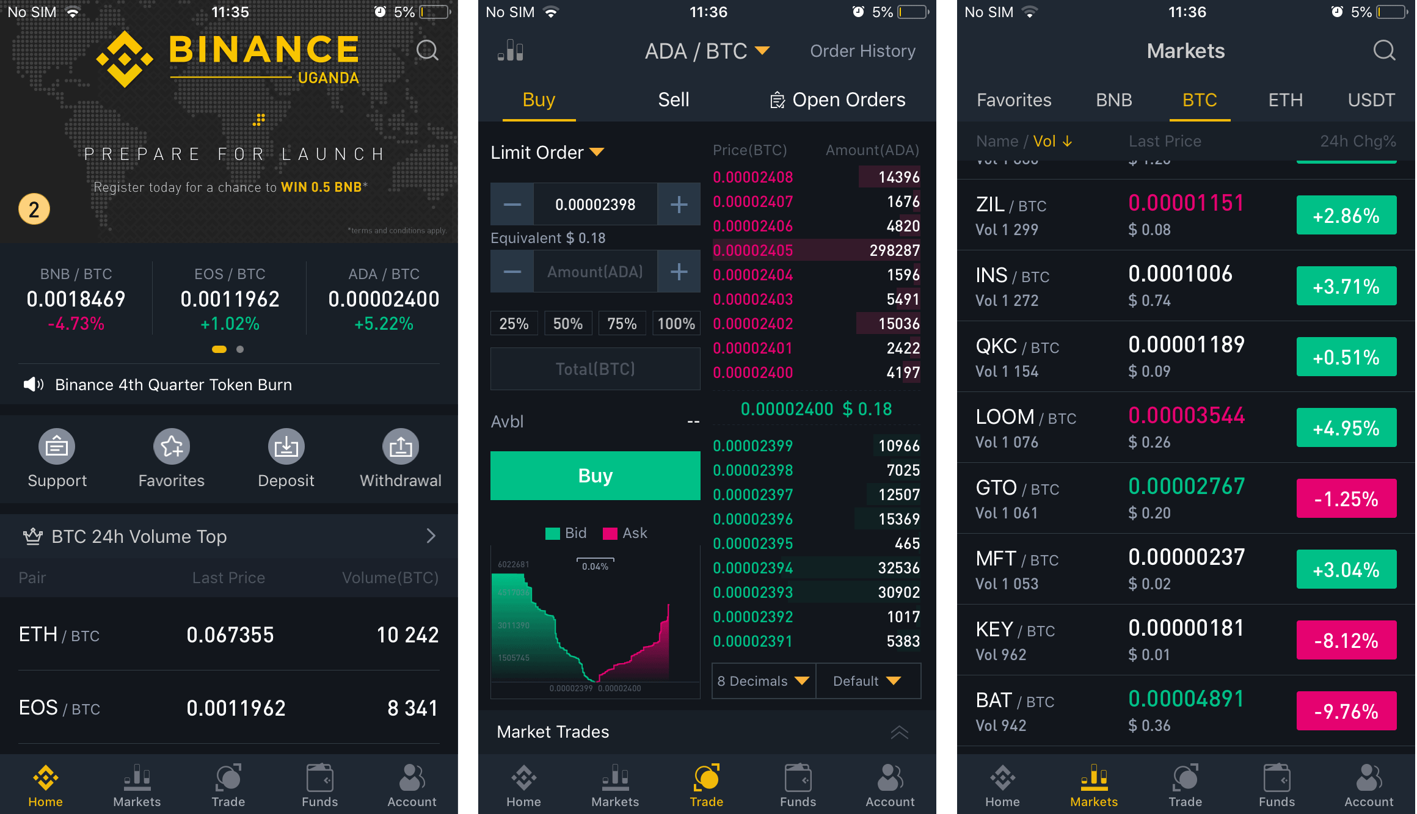Click the Open Orders toggle

click(x=840, y=98)
